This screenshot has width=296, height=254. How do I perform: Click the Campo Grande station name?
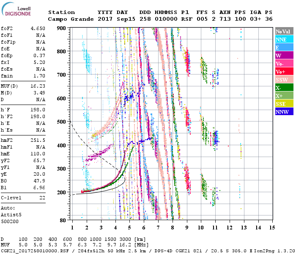(68, 19)
